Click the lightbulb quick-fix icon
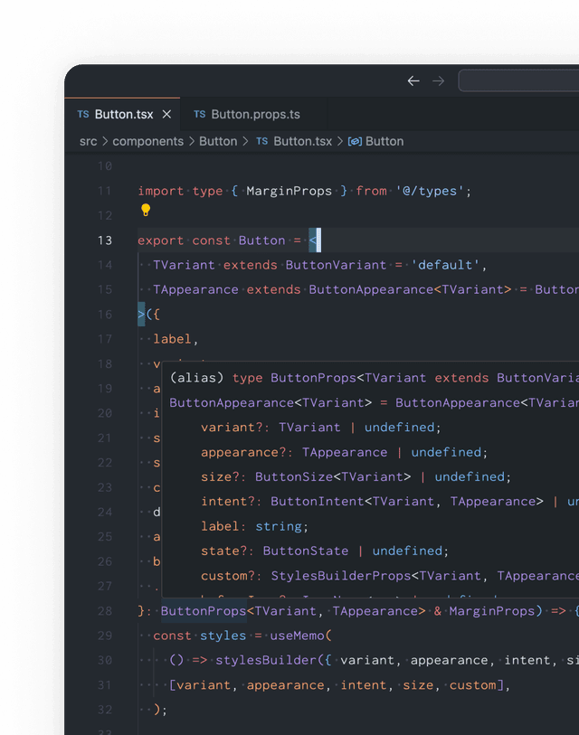 click(145, 212)
